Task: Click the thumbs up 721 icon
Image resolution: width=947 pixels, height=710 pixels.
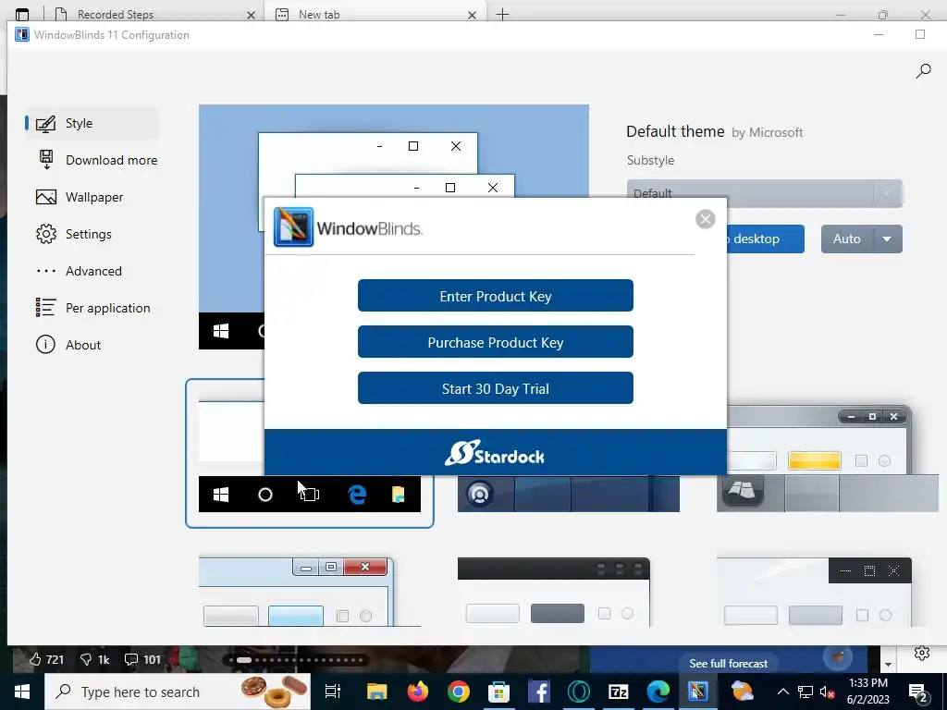Action: click(x=36, y=659)
